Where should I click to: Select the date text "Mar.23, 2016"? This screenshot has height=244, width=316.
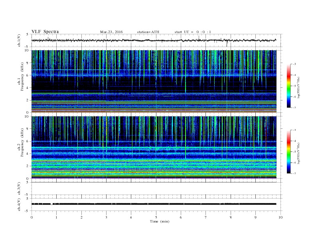[x=111, y=32]
